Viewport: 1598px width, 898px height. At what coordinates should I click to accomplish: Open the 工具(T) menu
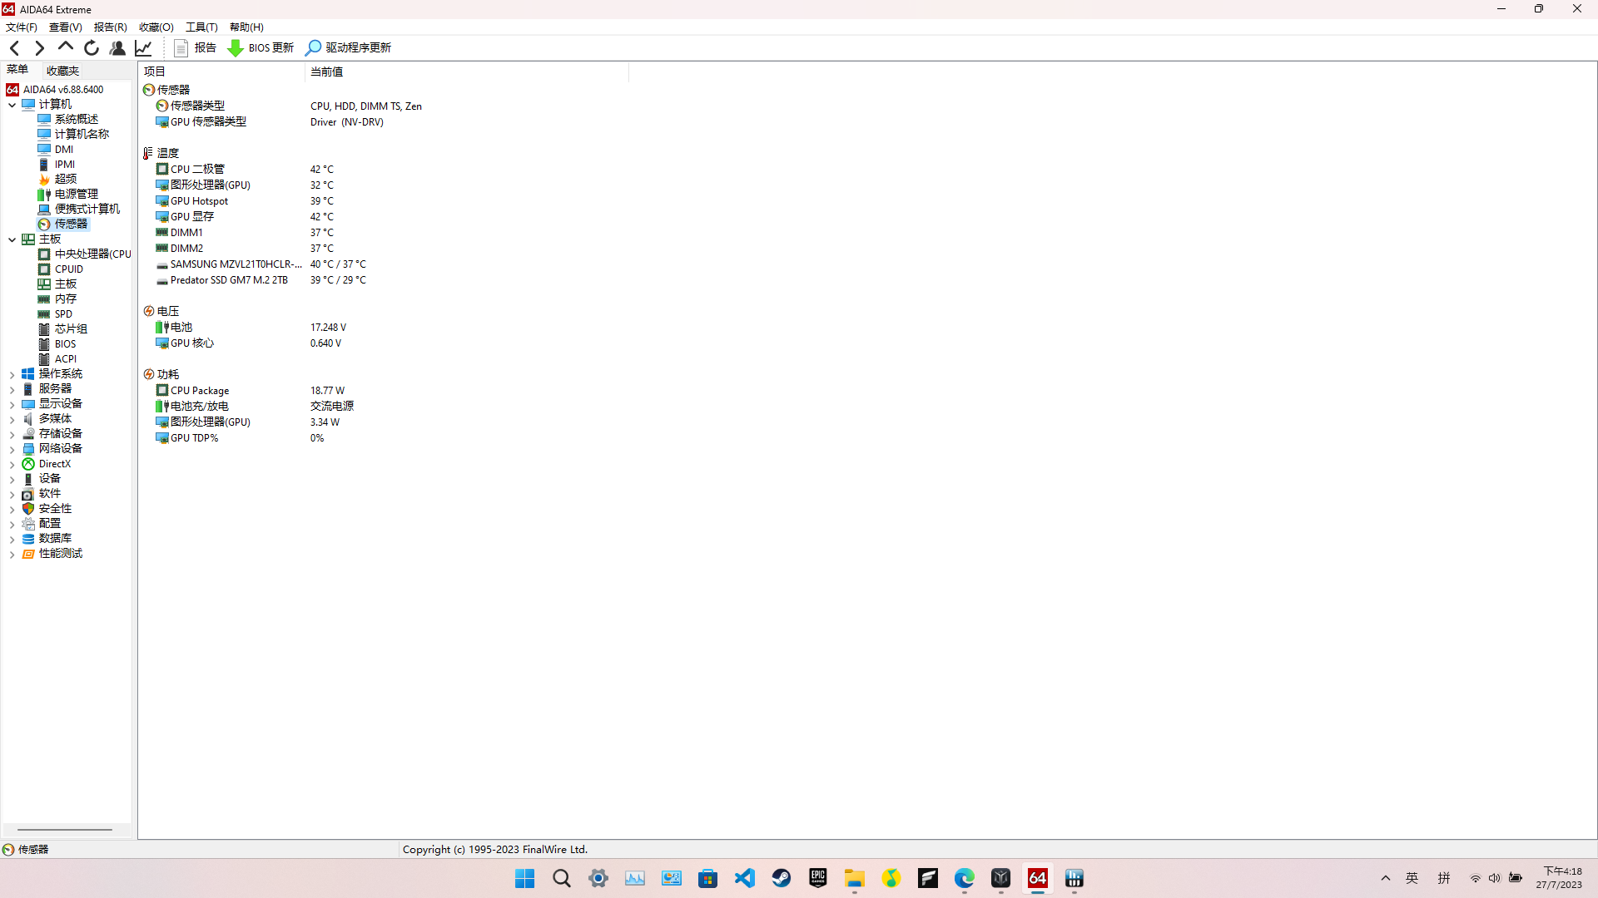tap(201, 27)
